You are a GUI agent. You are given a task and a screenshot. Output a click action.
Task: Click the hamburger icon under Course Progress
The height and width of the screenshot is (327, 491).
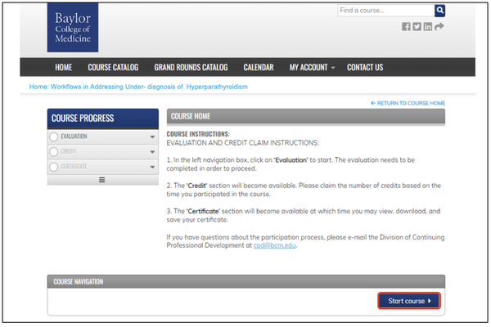pyautogui.click(x=101, y=180)
